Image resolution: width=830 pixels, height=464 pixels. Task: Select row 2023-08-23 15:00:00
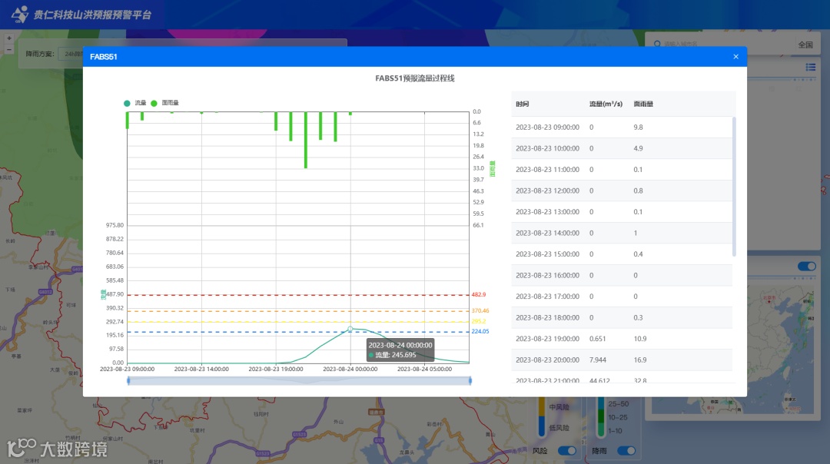click(622, 254)
